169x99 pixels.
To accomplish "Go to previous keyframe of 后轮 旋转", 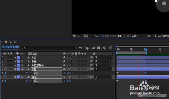I will tap(2, 73).
